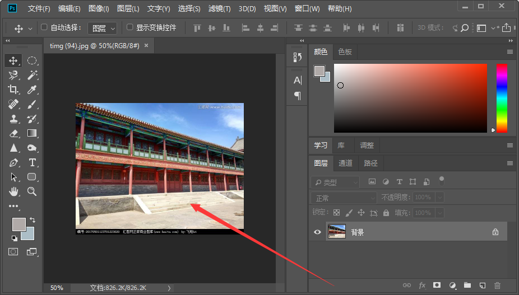Create a new layer
519x295 pixels.
coord(482,285)
